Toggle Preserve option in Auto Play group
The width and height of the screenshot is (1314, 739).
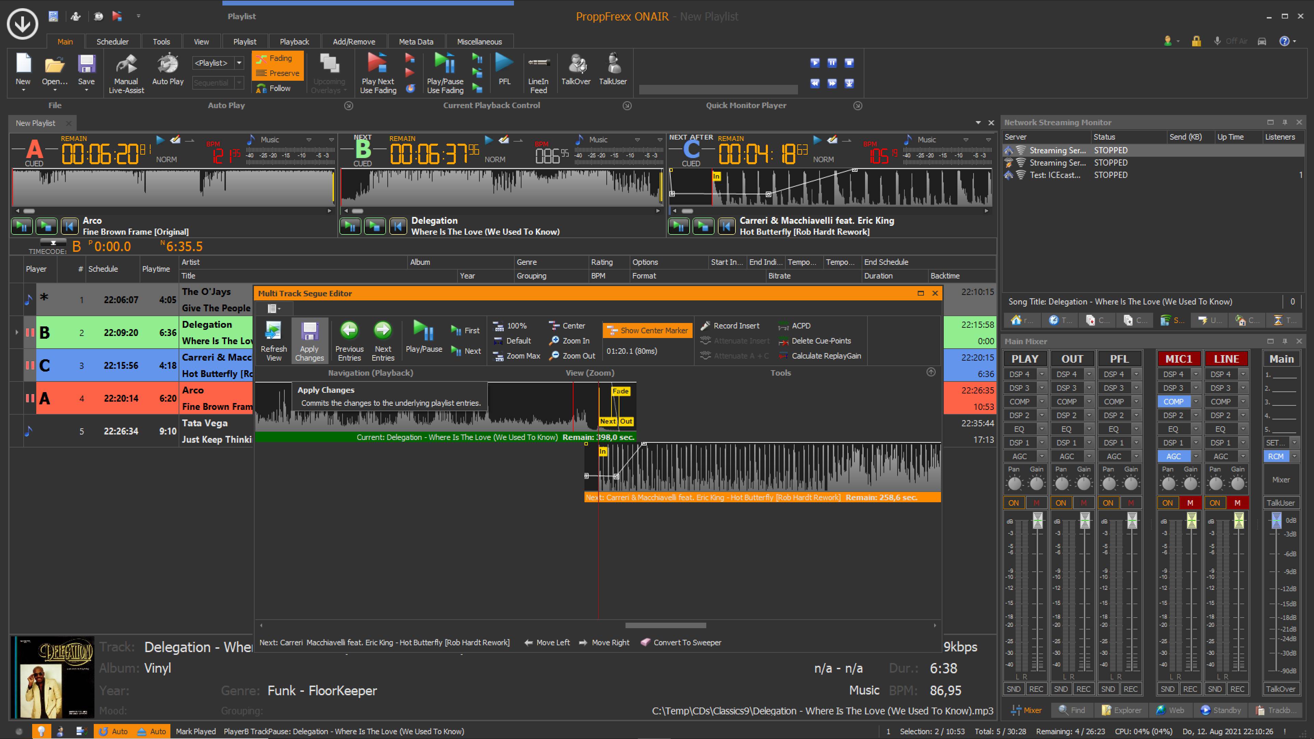click(x=278, y=74)
